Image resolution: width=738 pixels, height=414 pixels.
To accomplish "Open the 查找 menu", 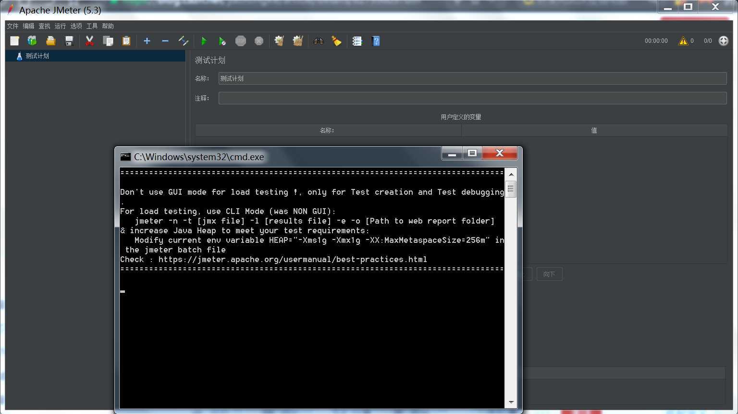I will (x=45, y=26).
